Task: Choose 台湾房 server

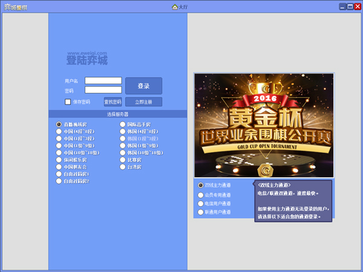Action: pos(123,167)
